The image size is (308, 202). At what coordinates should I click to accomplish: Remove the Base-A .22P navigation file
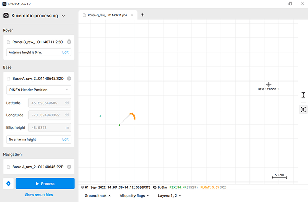point(69,167)
